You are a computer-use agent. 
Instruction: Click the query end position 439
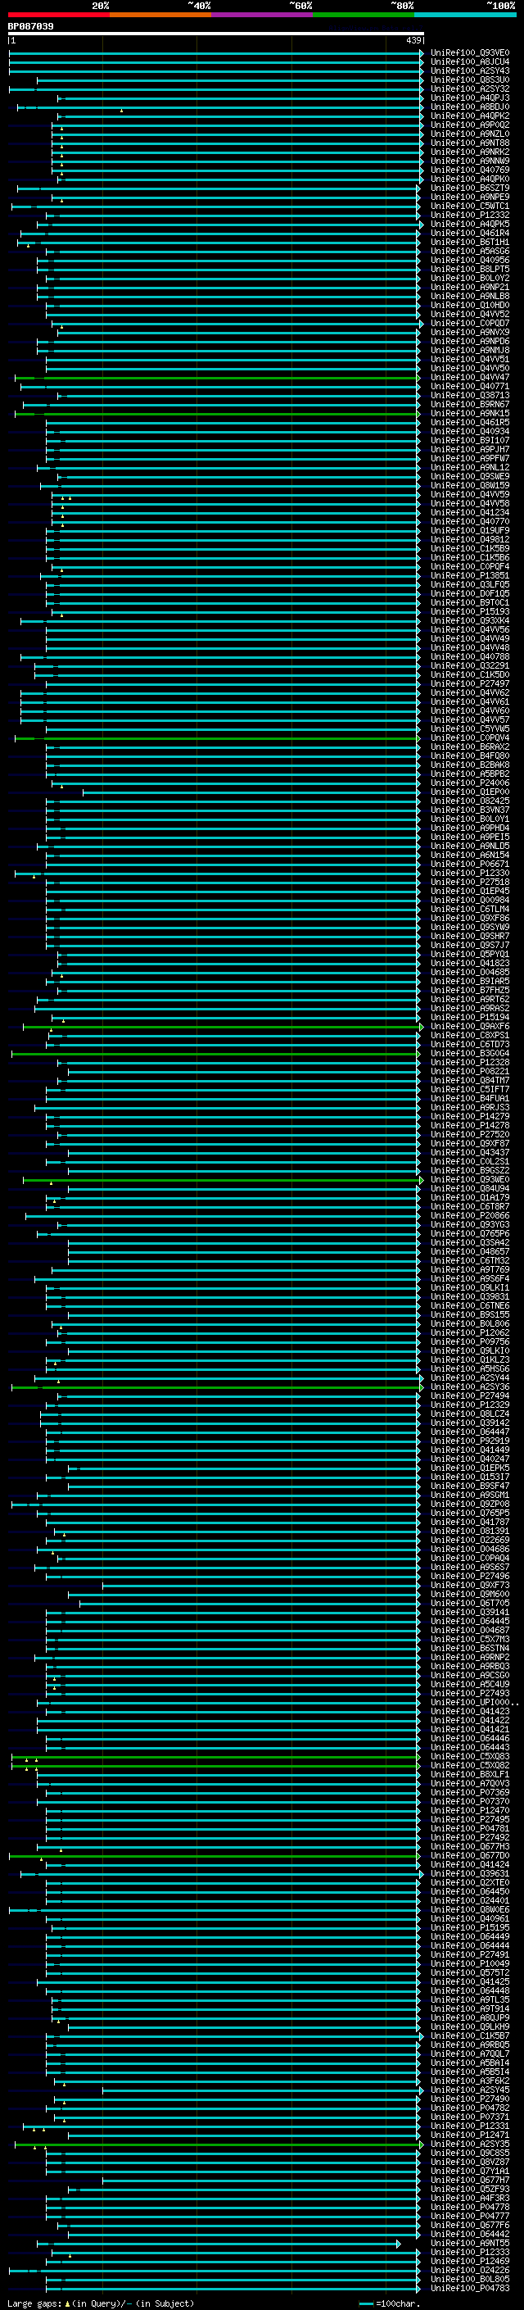coord(413,40)
